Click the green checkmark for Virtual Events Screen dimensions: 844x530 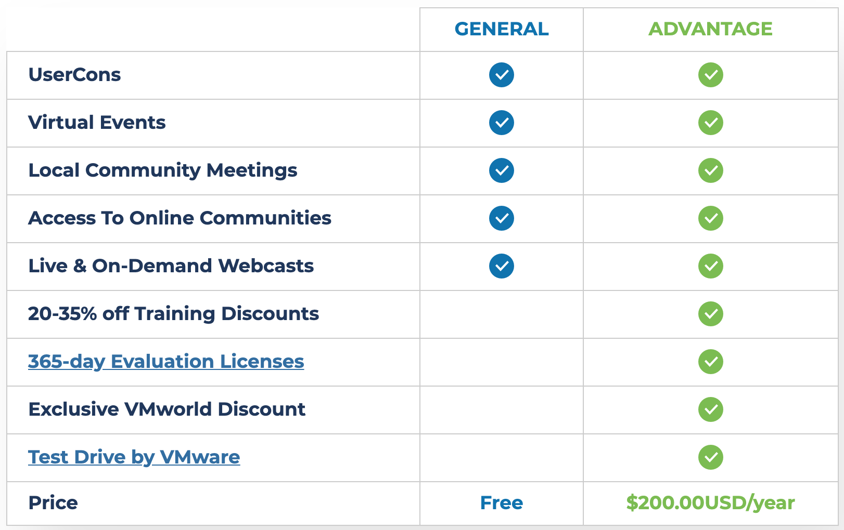(x=711, y=123)
